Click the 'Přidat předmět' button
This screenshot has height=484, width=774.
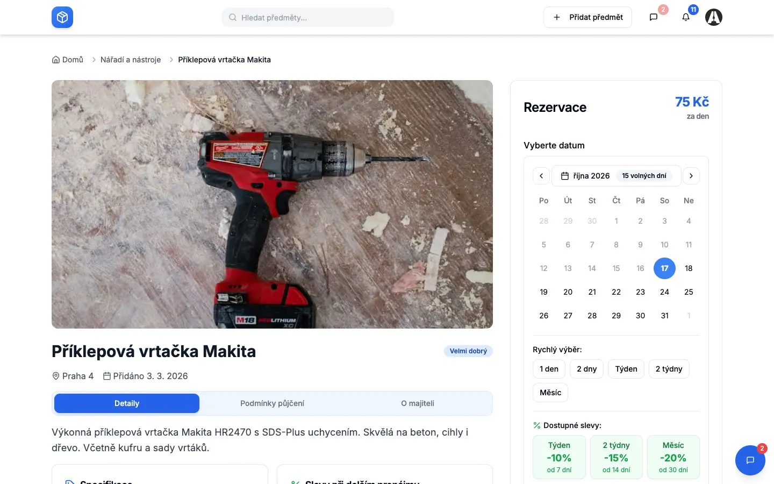point(587,17)
